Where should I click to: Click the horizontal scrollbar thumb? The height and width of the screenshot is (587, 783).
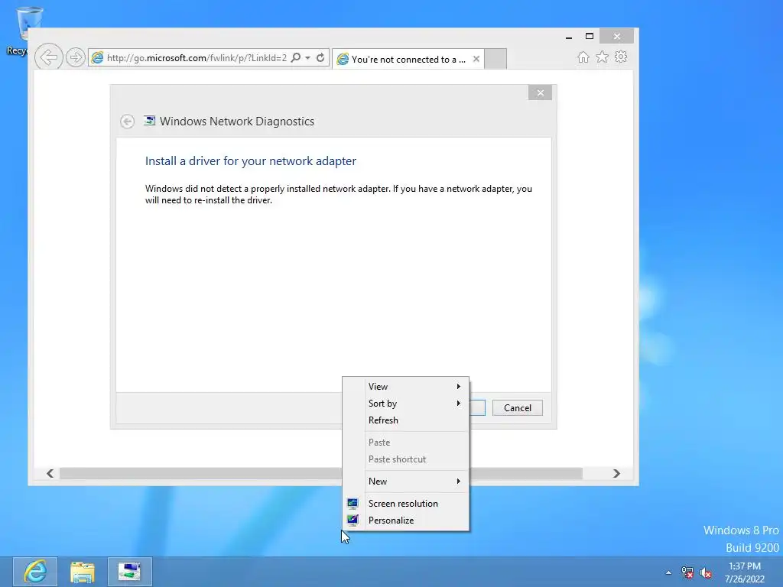[x=320, y=473]
